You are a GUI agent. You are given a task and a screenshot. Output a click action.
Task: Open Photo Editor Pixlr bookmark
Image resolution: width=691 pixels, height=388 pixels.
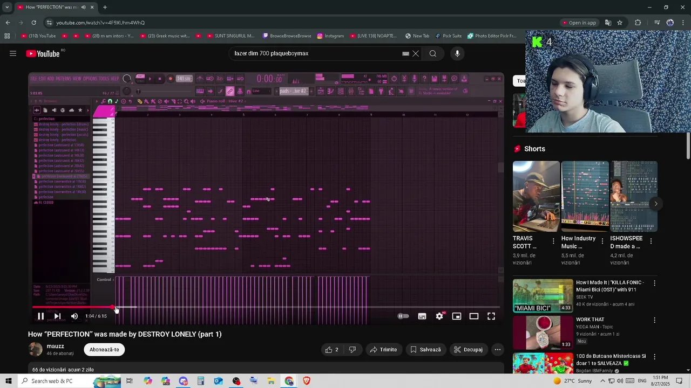pyautogui.click(x=492, y=36)
